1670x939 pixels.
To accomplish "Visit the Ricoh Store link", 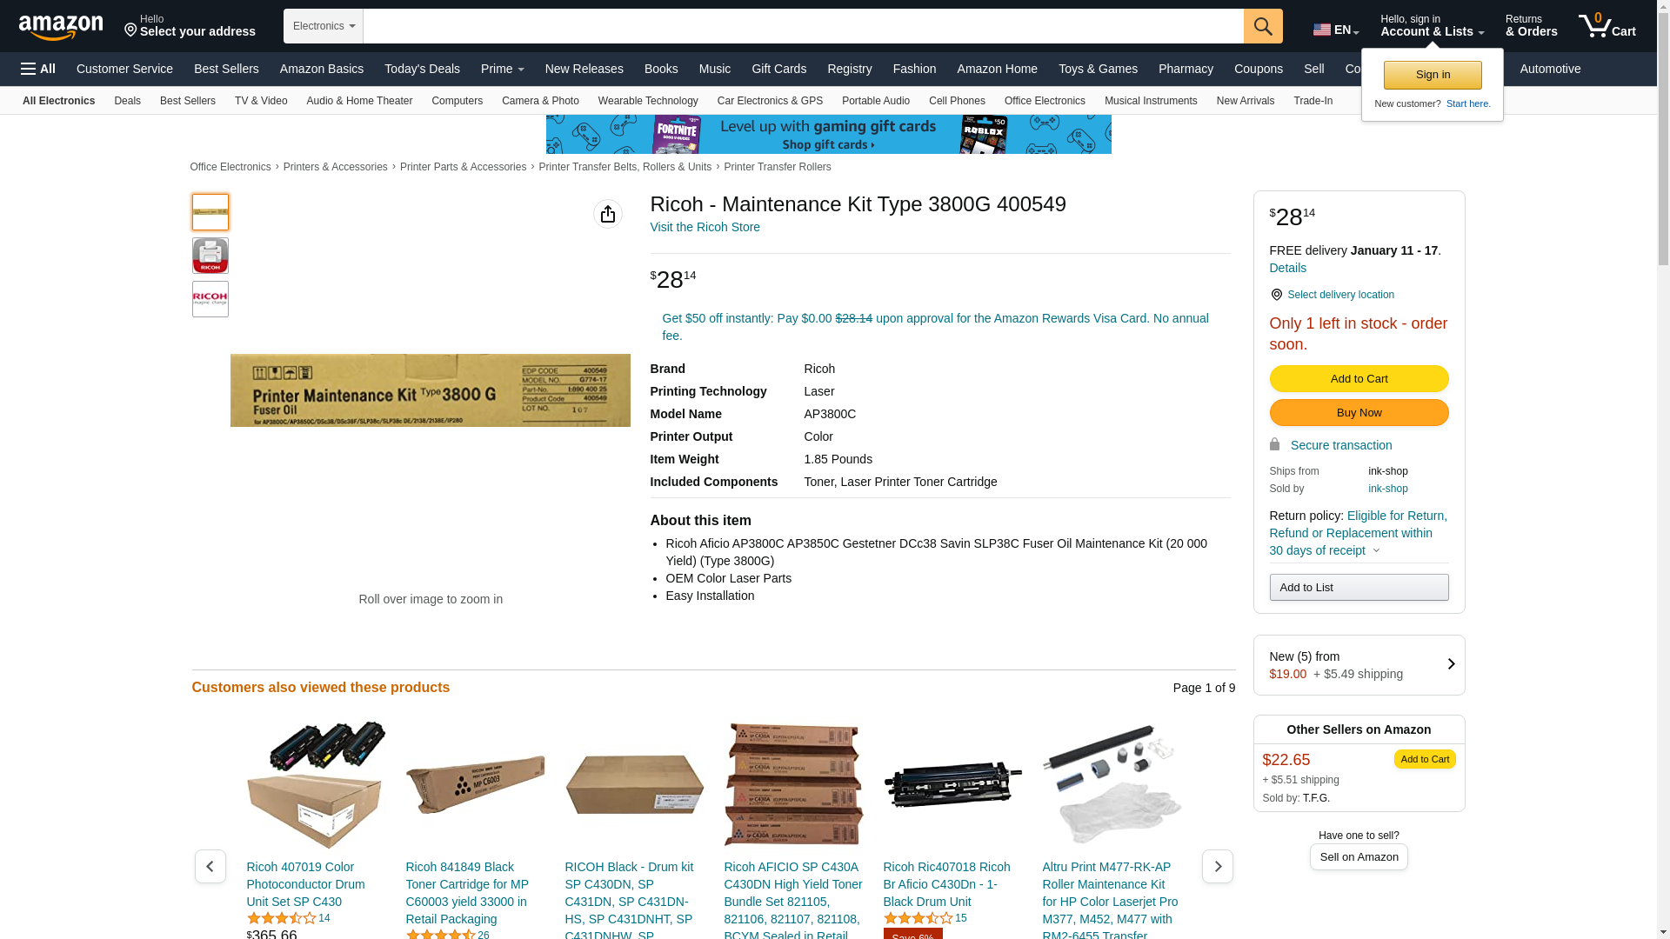I will coord(705,227).
